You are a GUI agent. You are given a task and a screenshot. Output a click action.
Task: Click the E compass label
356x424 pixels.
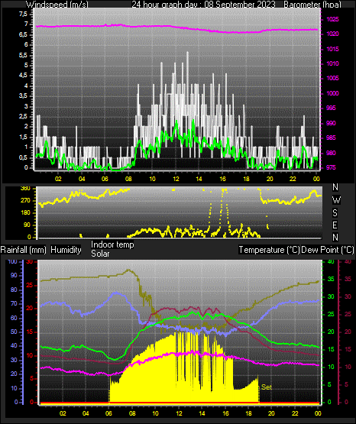[x=335, y=225]
